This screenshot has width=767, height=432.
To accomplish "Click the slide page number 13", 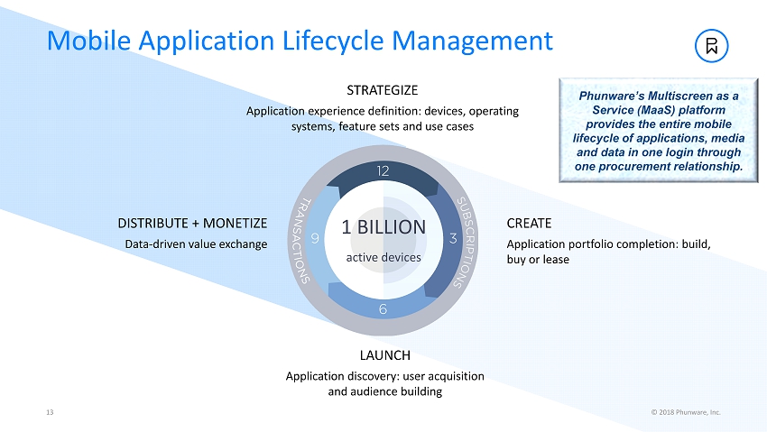I will [x=50, y=412].
